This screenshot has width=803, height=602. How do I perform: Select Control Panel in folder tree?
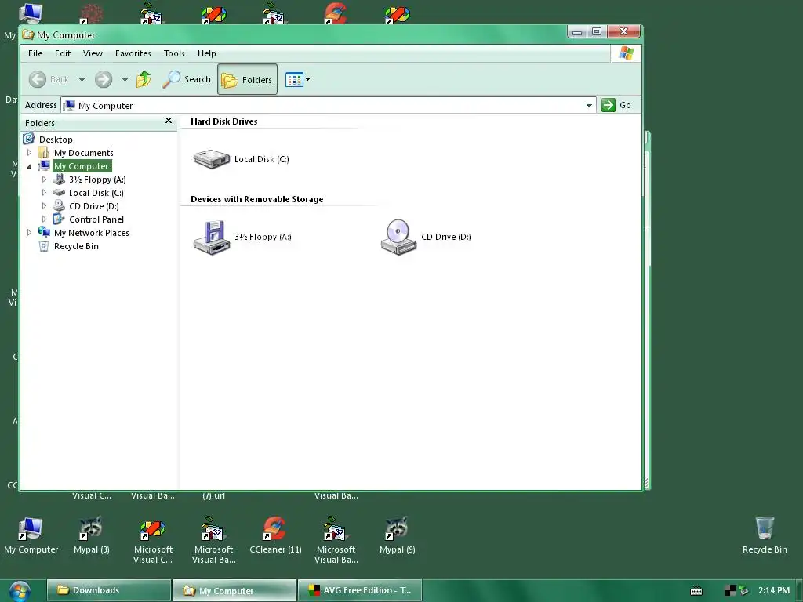pyautogui.click(x=96, y=219)
